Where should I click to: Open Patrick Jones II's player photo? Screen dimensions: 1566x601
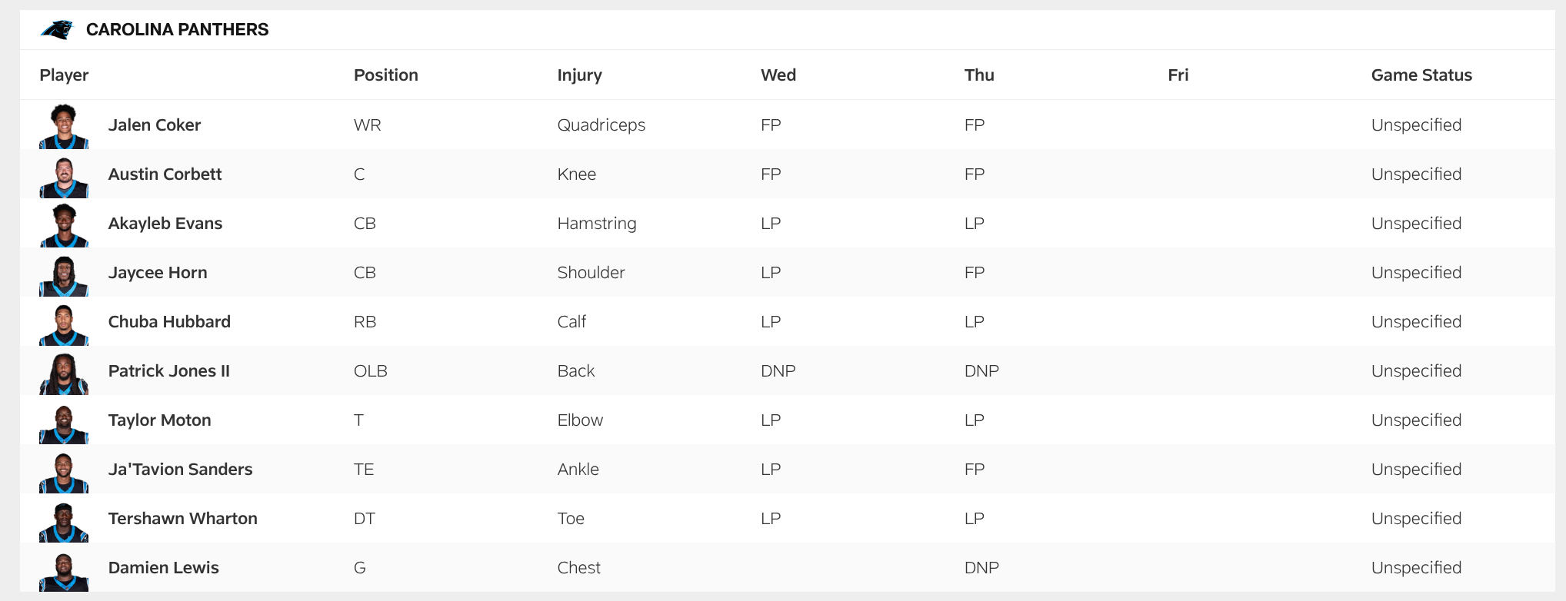[x=64, y=373]
